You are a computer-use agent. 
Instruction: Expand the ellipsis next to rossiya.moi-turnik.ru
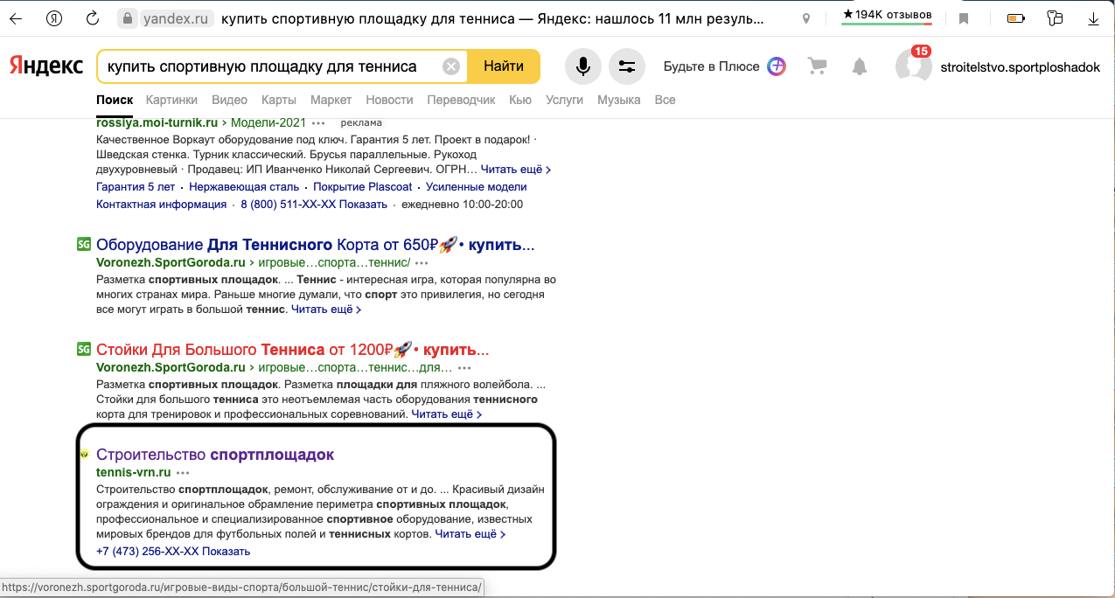click(317, 122)
